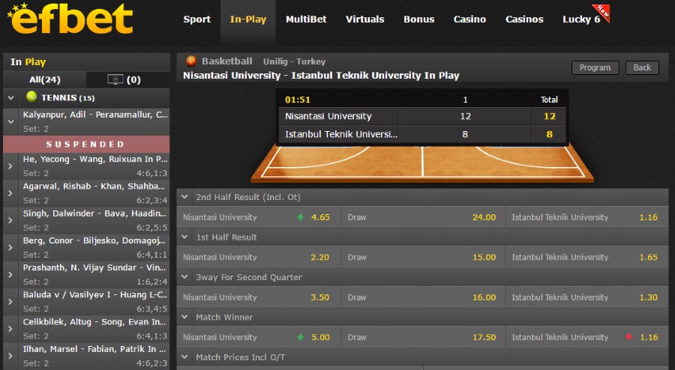Click the Unilig - Turkey league label
675x370 pixels.
pos(294,61)
